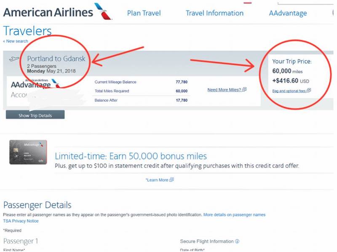Expand trip with Show Trip Details button
This screenshot has height=252, width=337.
tap(35, 115)
